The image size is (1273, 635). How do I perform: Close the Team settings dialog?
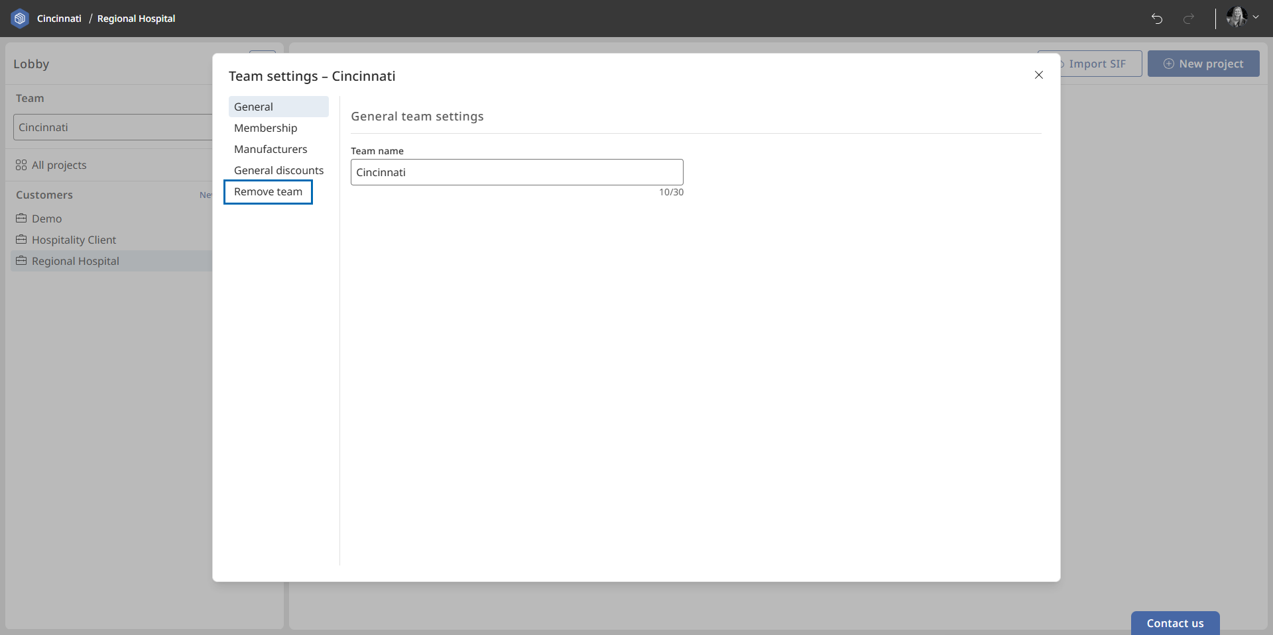point(1039,75)
